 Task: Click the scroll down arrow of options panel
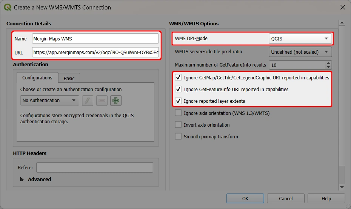point(342,187)
